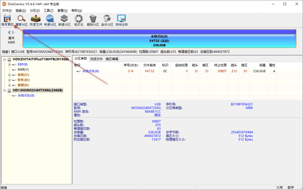This screenshot has height=190, width=303.
Task: Click the 格式化 (Format) toolbar icon
Action: [x=78, y=19]
